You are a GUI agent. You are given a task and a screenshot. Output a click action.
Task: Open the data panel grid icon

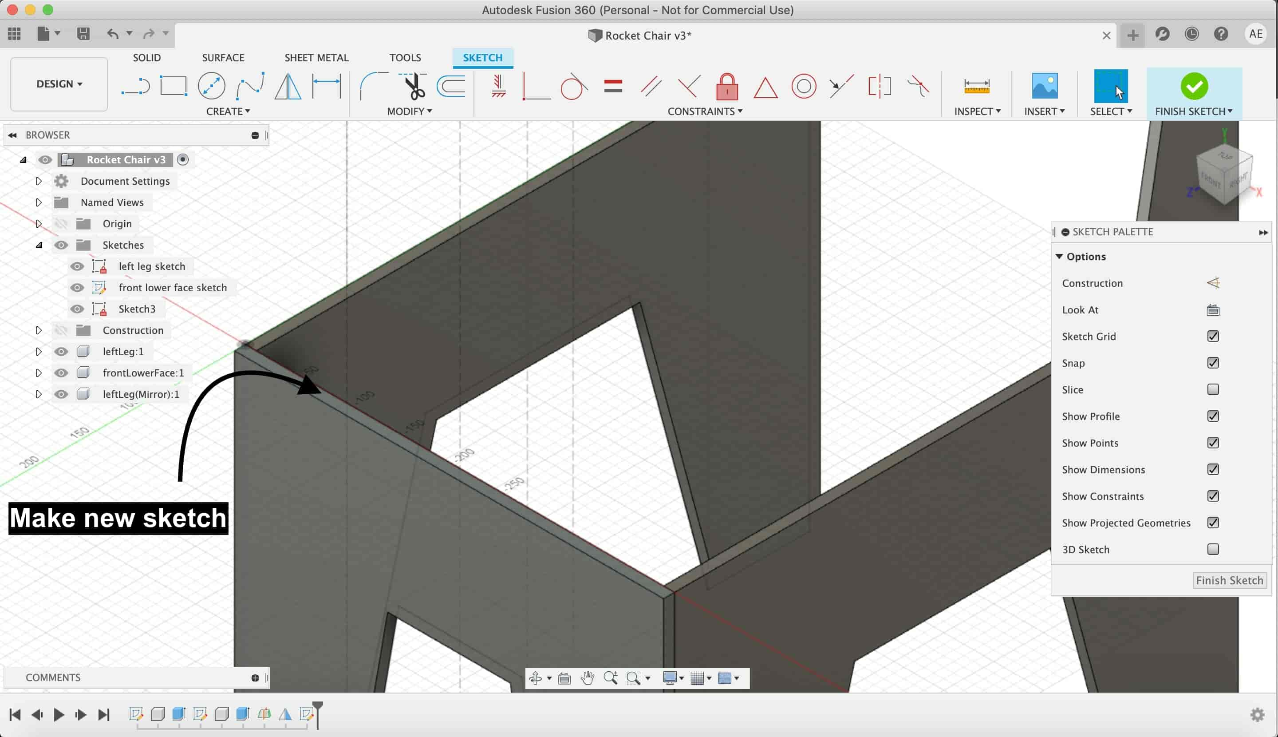14,34
